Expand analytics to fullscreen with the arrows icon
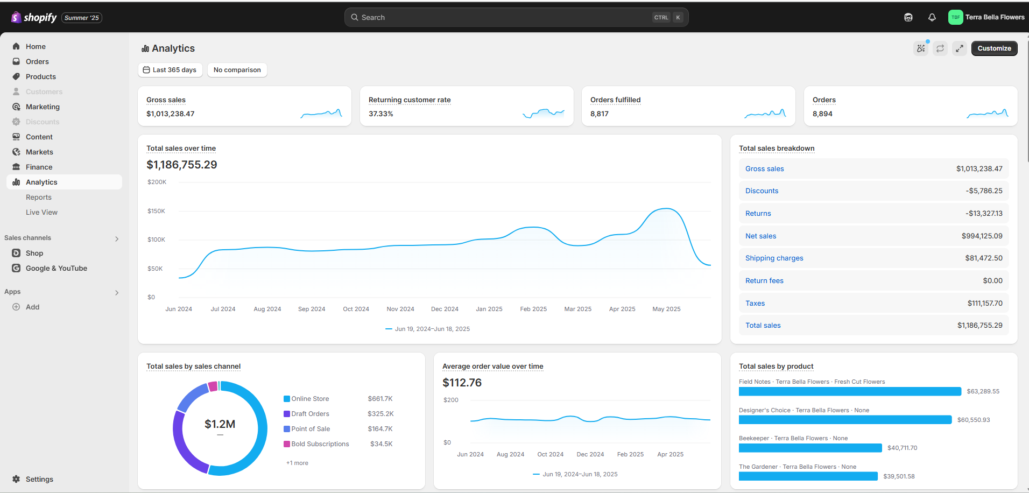Screen dimensions: 1029x493 click(x=960, y=48)
